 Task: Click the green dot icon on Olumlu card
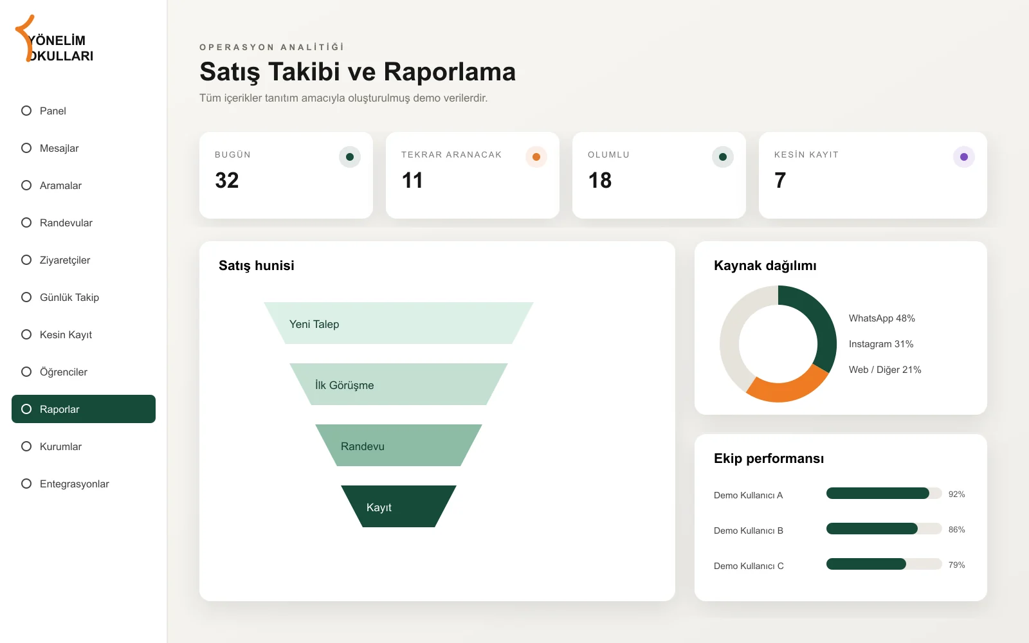[723, 157]
